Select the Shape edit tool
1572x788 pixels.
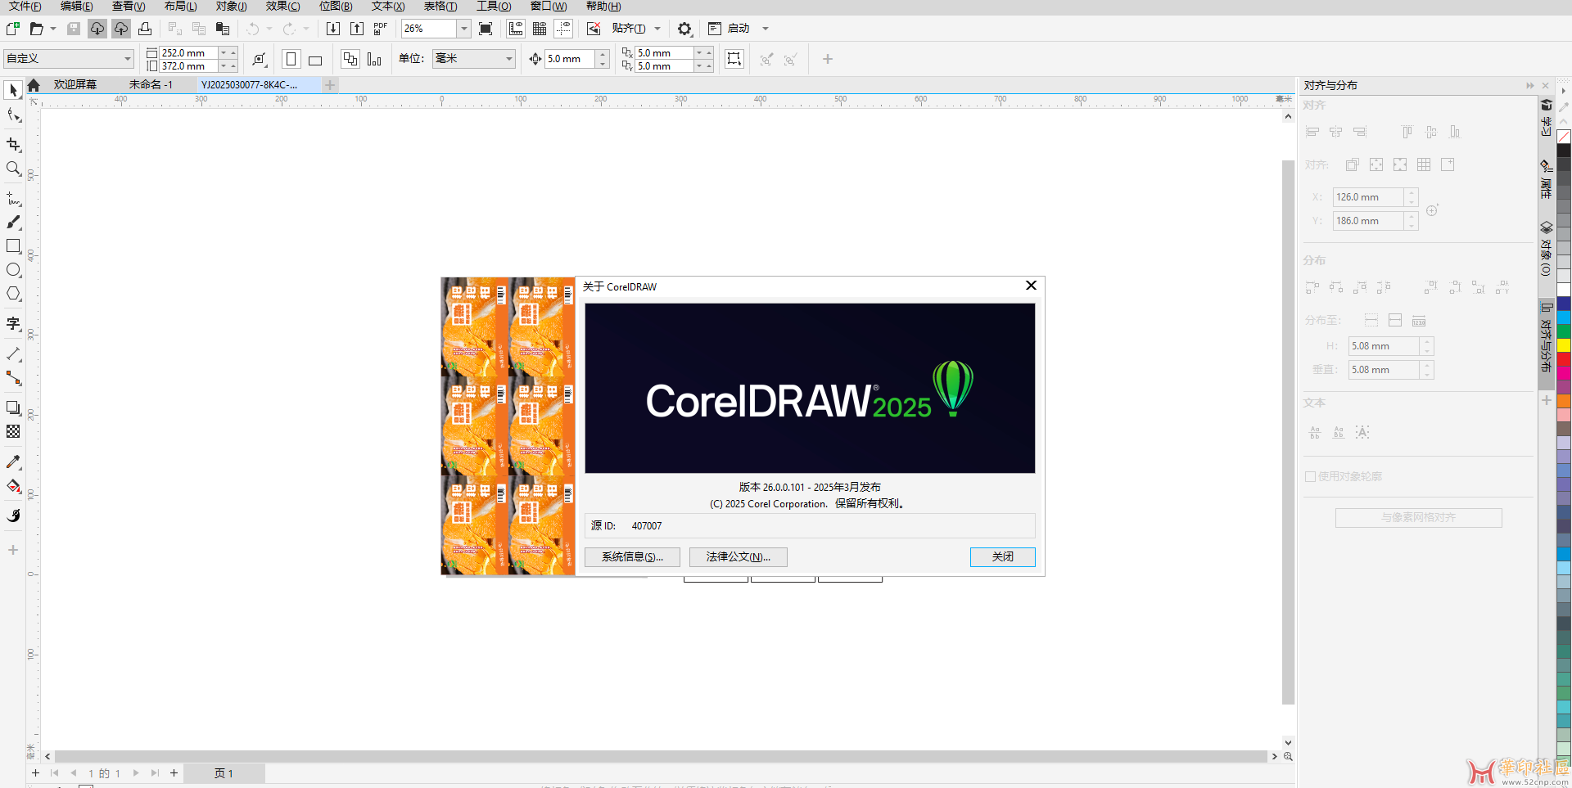[x=13, y=115]
